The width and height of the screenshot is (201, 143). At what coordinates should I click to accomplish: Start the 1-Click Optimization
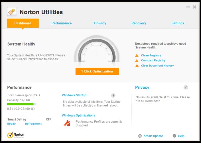[x=97, y=71]
